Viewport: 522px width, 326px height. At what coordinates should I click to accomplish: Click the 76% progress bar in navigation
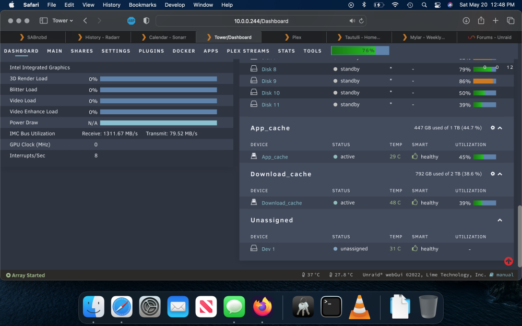coord(360,51)
